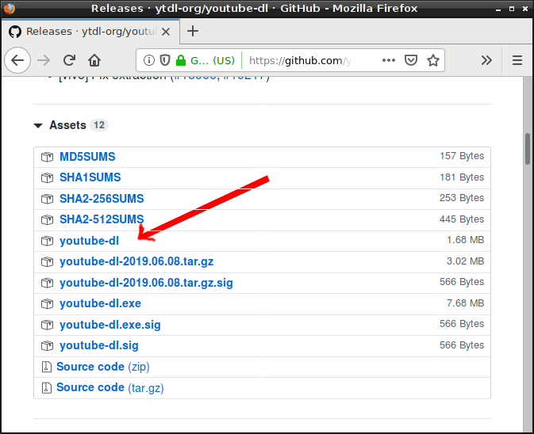
Task: Click the Firefox logo in title bar
Action: pos(10,8)
